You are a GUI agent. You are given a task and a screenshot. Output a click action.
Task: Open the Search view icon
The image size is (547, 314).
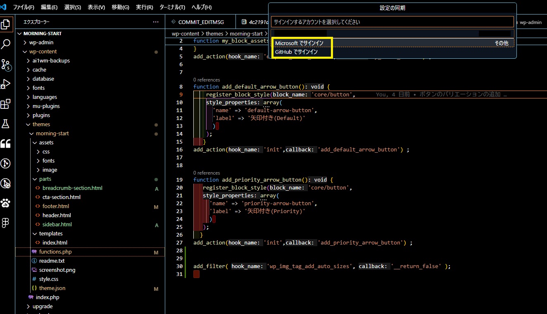point(6,43)
